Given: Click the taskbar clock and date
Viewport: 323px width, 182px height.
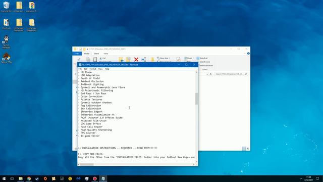Looking at the screenshot, I should click(308, 178).
